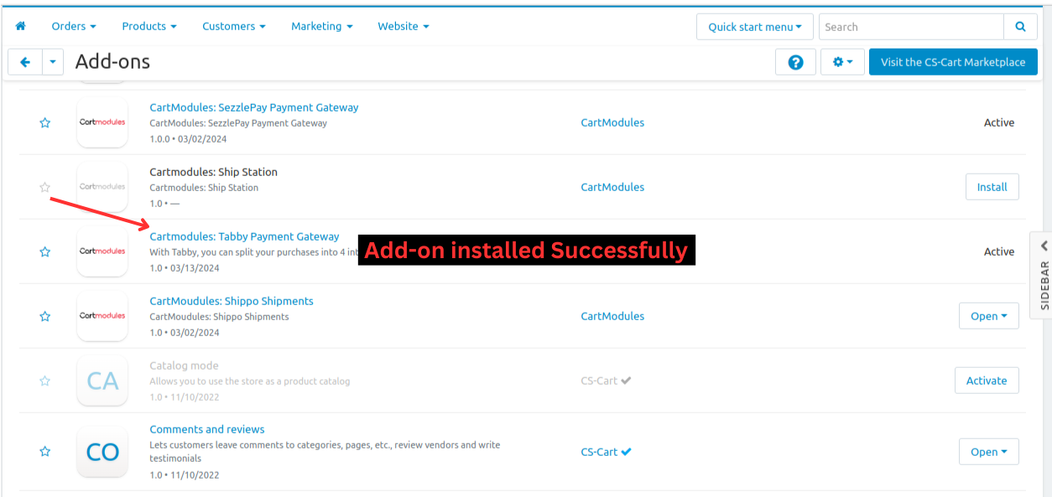Toggle favorite star for Ship Station
Screen dimensions: 1052x497
(45, 187)
